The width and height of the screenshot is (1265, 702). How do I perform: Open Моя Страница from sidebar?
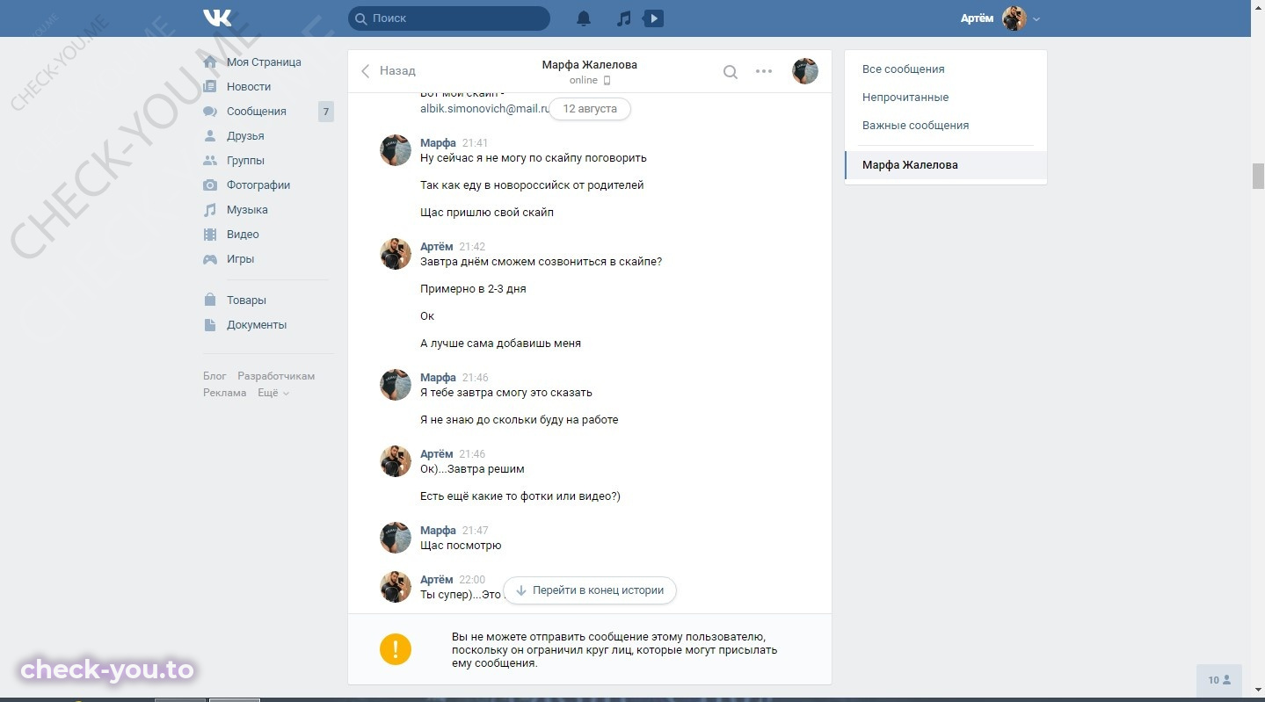pos(264,62)
